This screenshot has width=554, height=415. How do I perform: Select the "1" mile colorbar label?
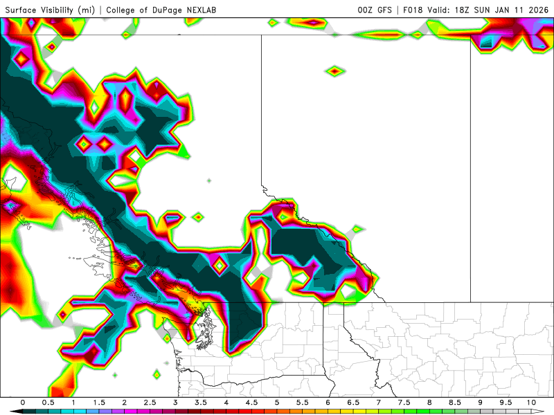73,403
